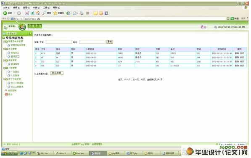Screen dimensions: 251x158
Task: Click the green 转到 Go arrow icon
Action: (232, 18)
